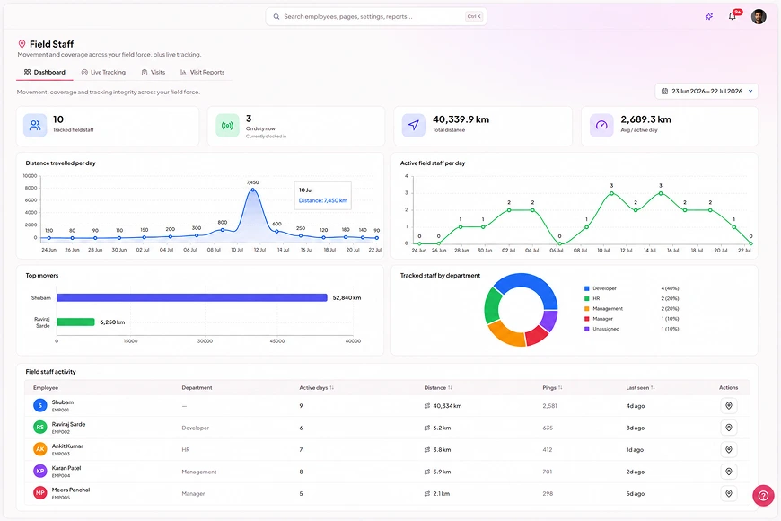Switch to the Visit Reports tab
This screenshot has height=521, width=781.
[x=203, y=72]
